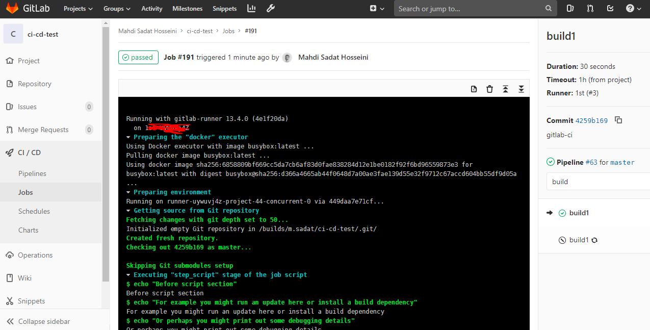Open Milestones from the top navigation

coord(187,9)
